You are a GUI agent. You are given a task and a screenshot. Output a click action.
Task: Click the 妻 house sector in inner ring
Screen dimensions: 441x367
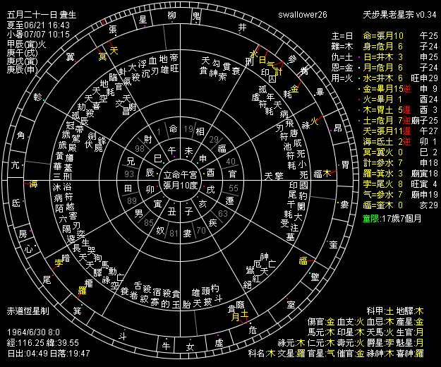coord(188,232)
